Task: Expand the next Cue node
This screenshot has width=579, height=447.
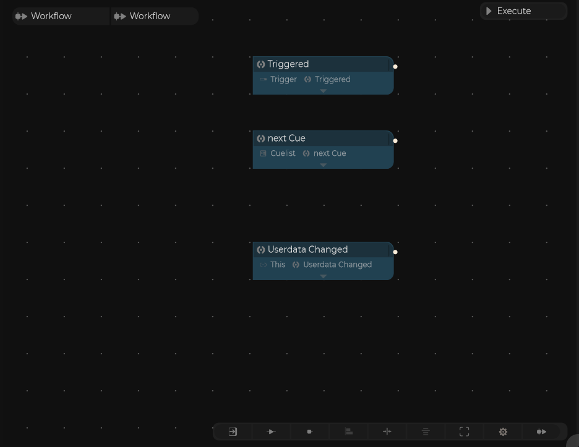Action: click(x=323, y=165)
